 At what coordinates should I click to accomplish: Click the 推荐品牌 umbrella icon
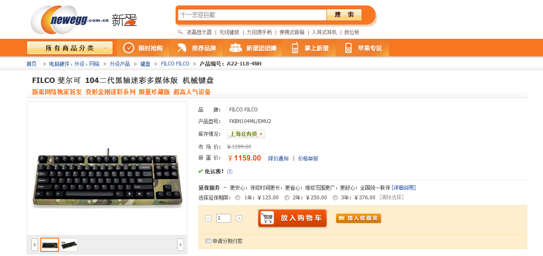pyautogui.click(x=181, y=48)
